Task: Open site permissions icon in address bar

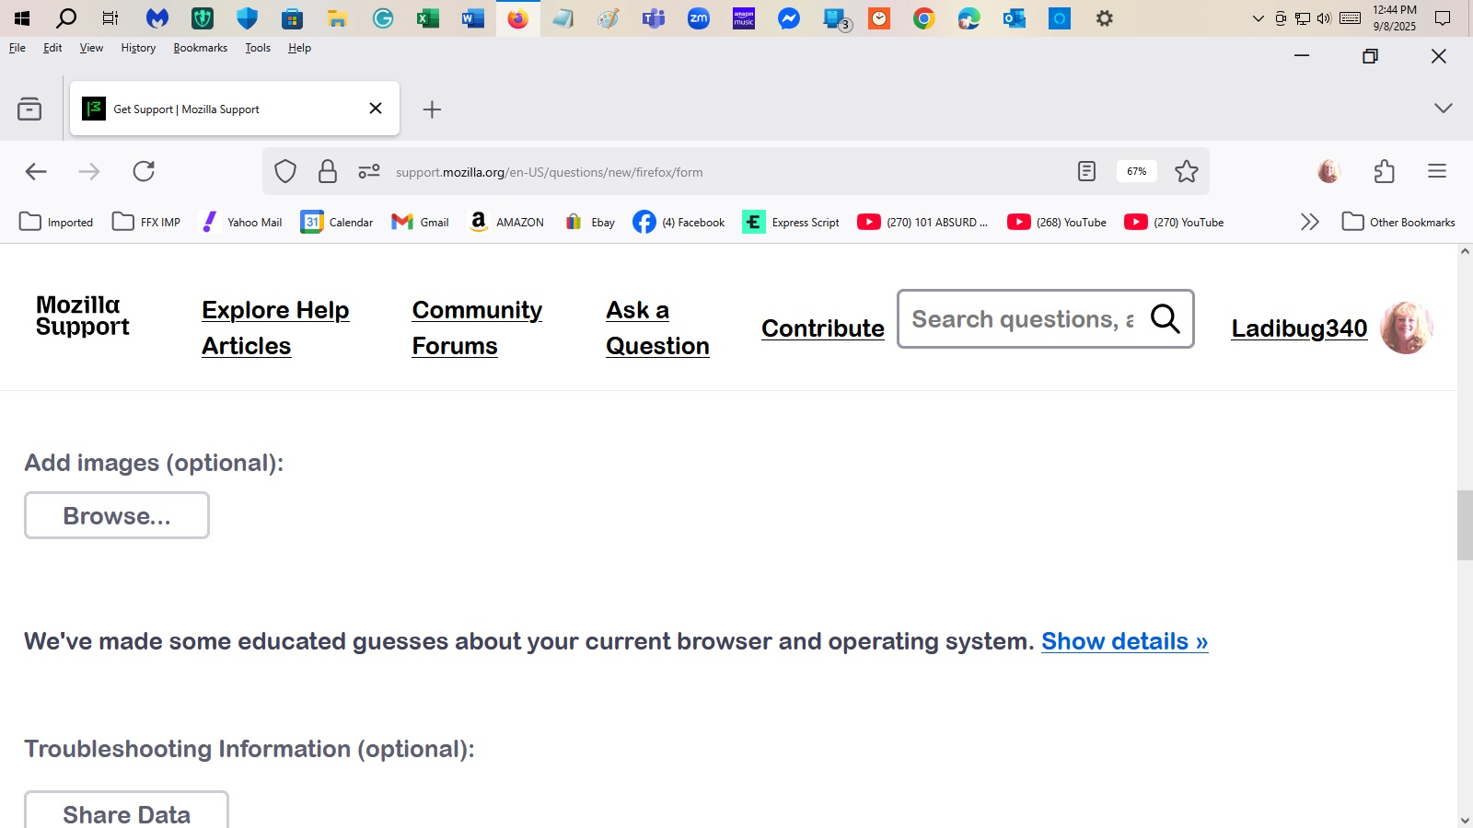Action: [369, 171]
